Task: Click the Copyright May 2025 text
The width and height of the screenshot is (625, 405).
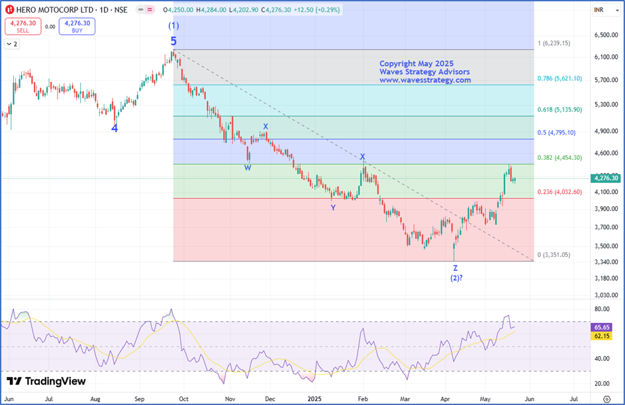Action: coord(416,63)
